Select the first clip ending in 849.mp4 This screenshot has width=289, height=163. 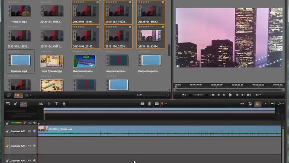click(x=19, y=11)
